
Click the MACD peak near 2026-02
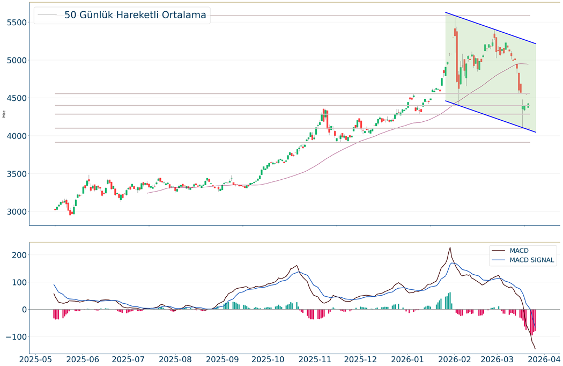[450, 248]
